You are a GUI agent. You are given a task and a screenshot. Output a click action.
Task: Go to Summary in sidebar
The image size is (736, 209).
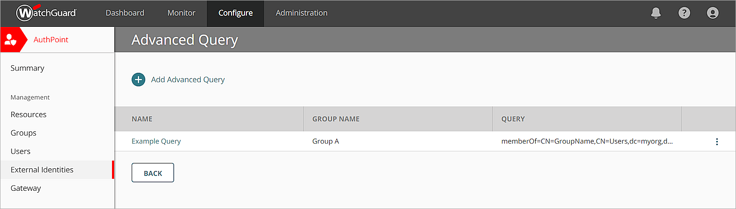[27, 68]
